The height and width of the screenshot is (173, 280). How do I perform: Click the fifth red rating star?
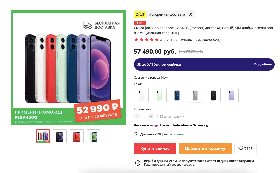157,40
